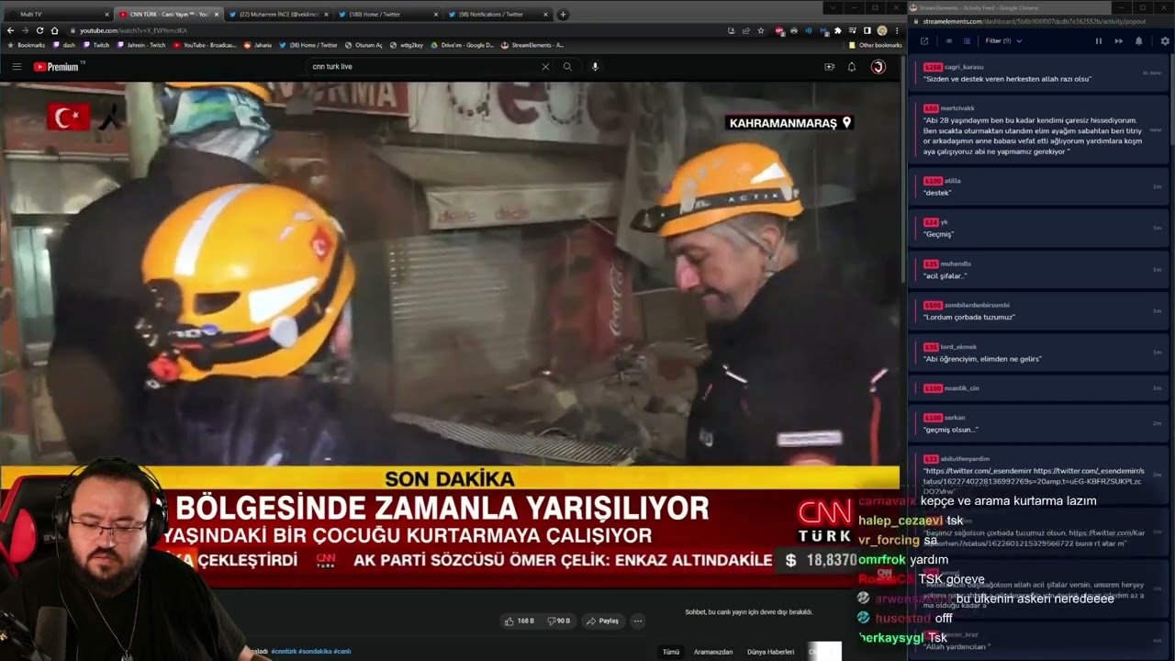Open Chrome profile avatar in toolbar
This screenshot has width=1175, height=661.
pyautogui.click(x=882, y=30)
